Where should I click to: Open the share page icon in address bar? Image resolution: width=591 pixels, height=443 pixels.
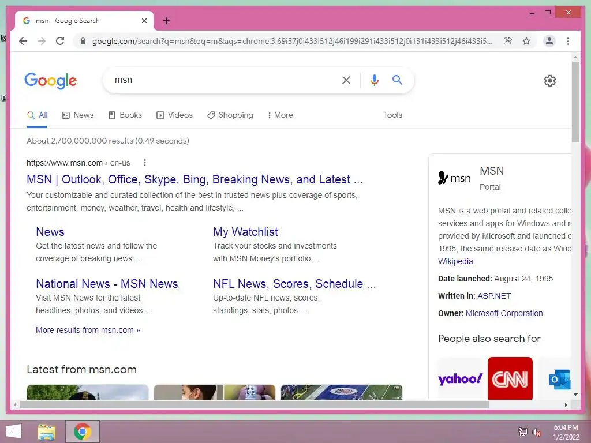click(x=508, y=41)
